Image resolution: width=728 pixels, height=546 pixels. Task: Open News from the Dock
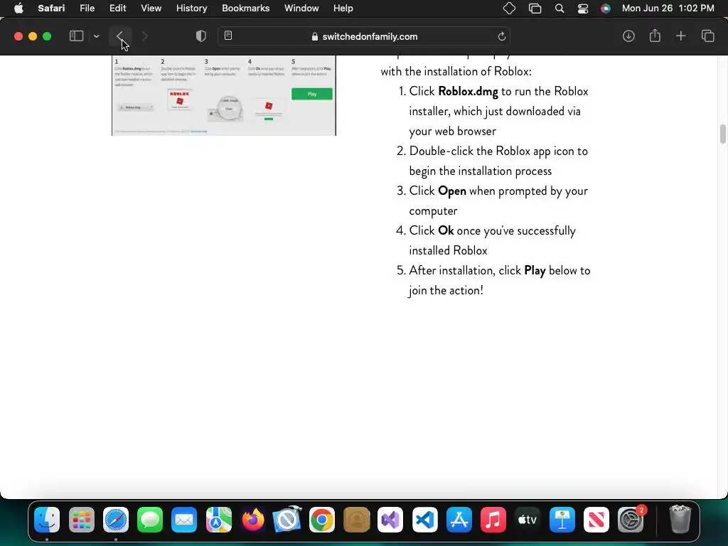click(x=596, y=520)
